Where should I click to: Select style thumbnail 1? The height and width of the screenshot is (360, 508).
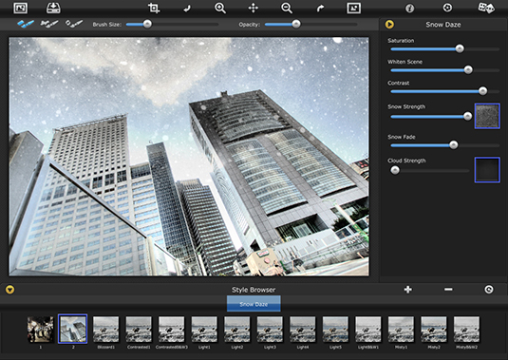[40, 330]
